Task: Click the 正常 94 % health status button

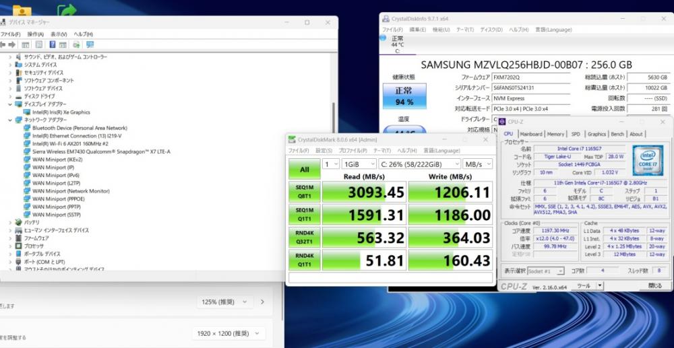Action: pyautogui.click(x=404, y=96)
